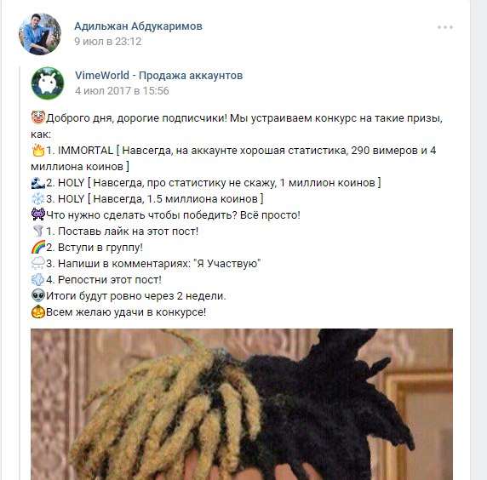
Task: Click the space invader emoji
Action: tap(38, 214)
